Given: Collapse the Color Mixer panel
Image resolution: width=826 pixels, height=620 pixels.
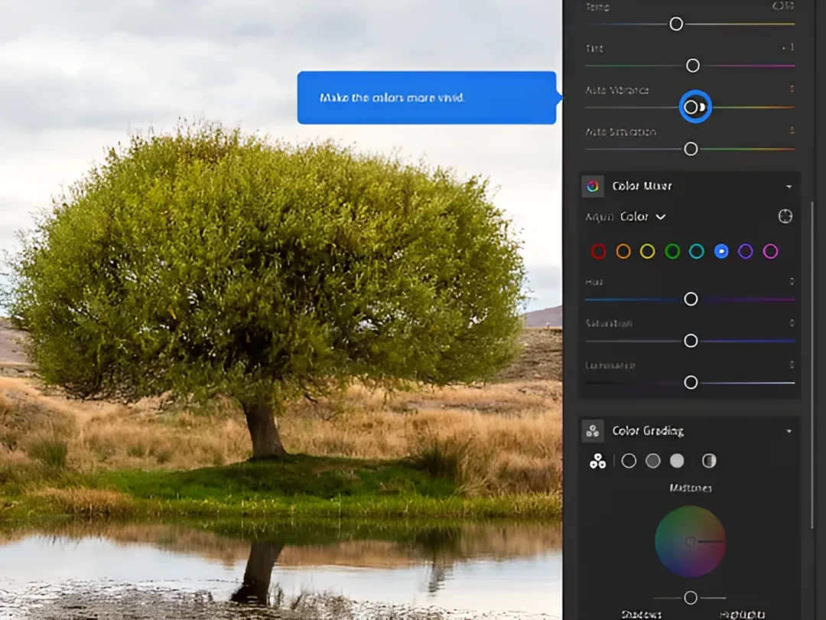Looking at the screenshot, I should tap(788, 185).
